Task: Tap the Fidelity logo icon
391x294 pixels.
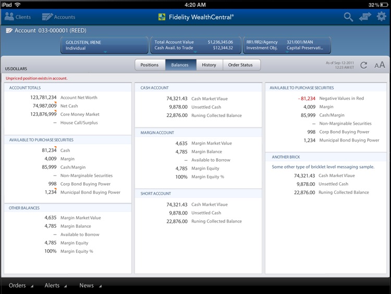Action: coord(162,17)
